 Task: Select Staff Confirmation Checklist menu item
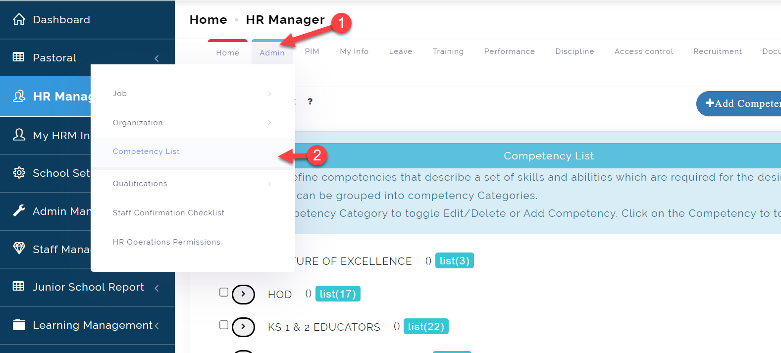pos(168,213)
